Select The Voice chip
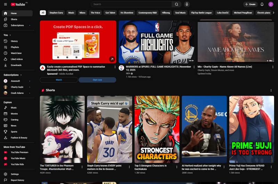Image resolution: width=278 pixels, height=184 pixels. point(95,13)
